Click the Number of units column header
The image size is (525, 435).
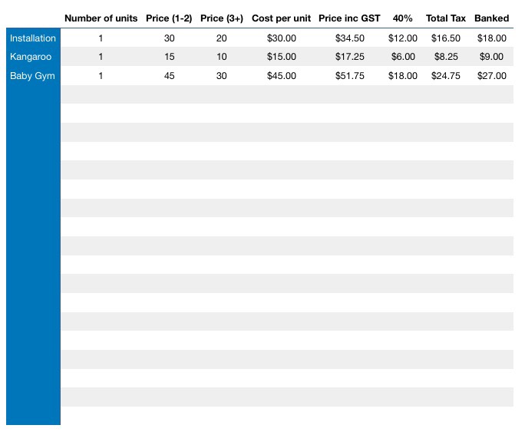101,18
